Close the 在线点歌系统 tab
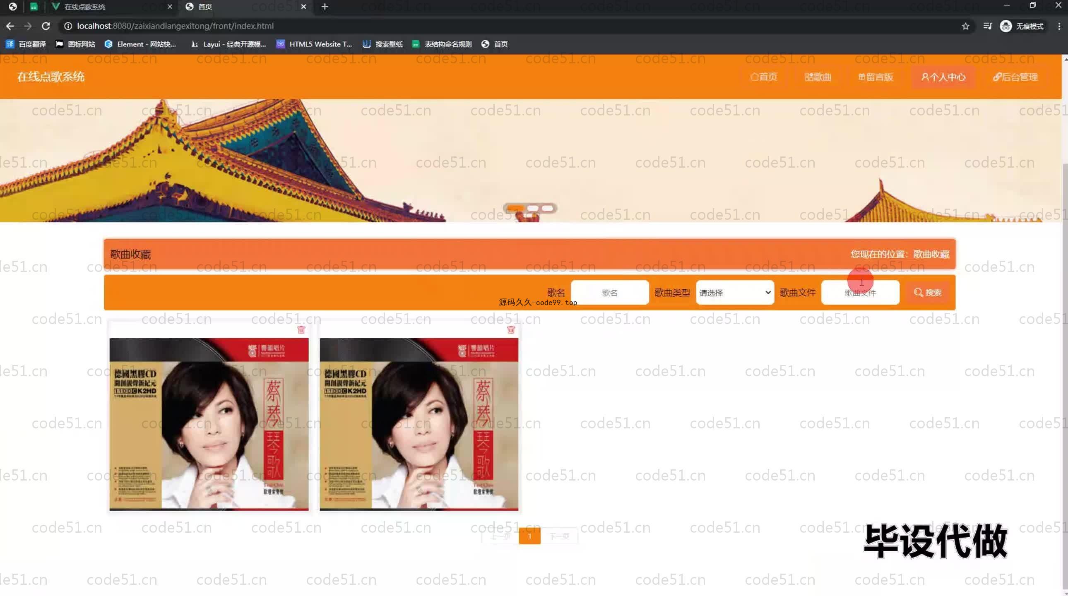This screenshot has width=1068, height=596. (x=170, y=7)
